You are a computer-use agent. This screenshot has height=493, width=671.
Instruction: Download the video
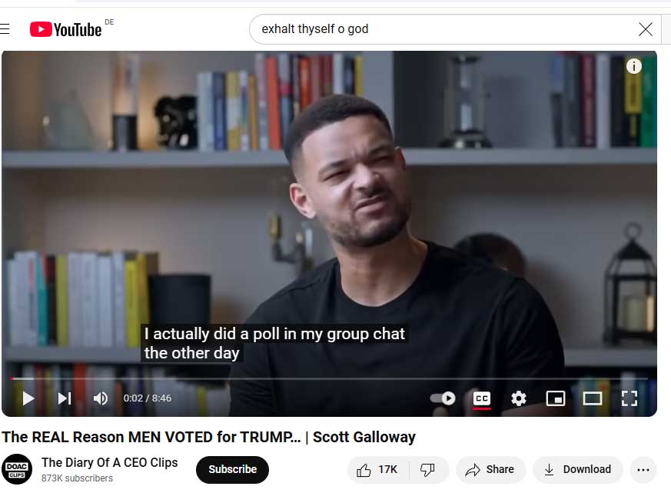pos(577,470)
